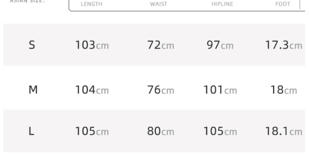Select the L size row label
Viewport: 309px width, 154px height.
(31, 131)
